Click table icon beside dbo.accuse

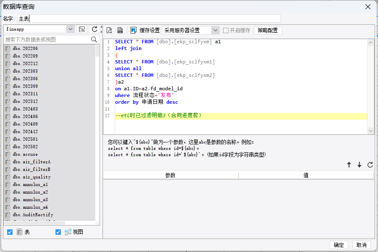[x=8, y=154]
